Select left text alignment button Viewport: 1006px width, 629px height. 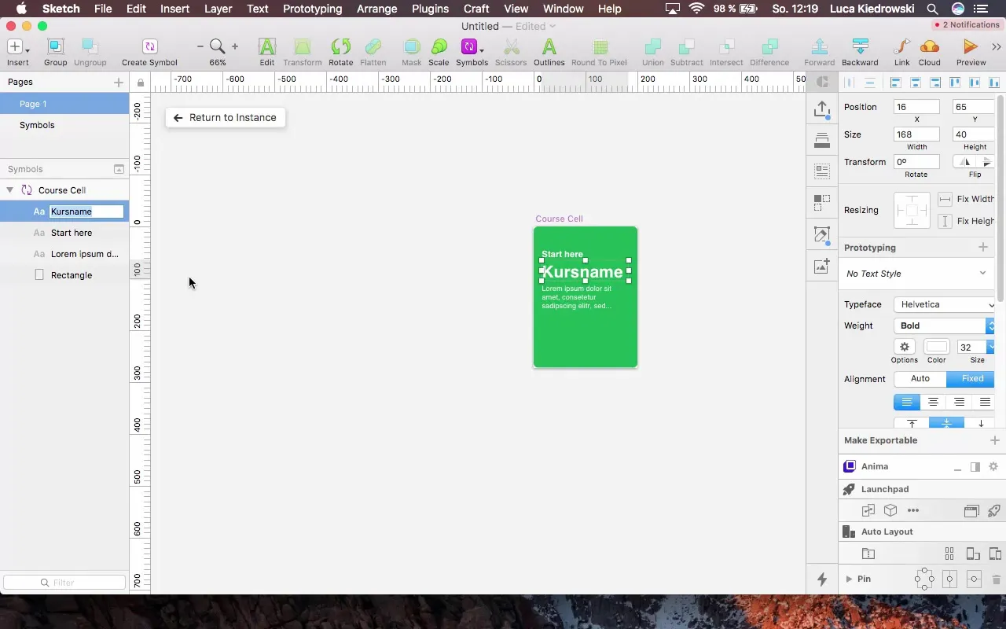(x=907, y=402)
